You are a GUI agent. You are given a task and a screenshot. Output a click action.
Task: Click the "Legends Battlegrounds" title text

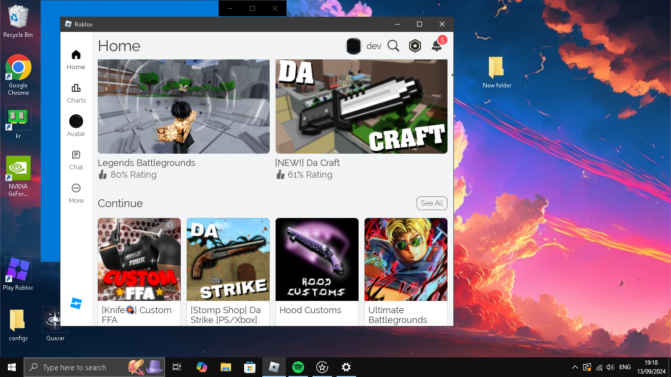146,163
